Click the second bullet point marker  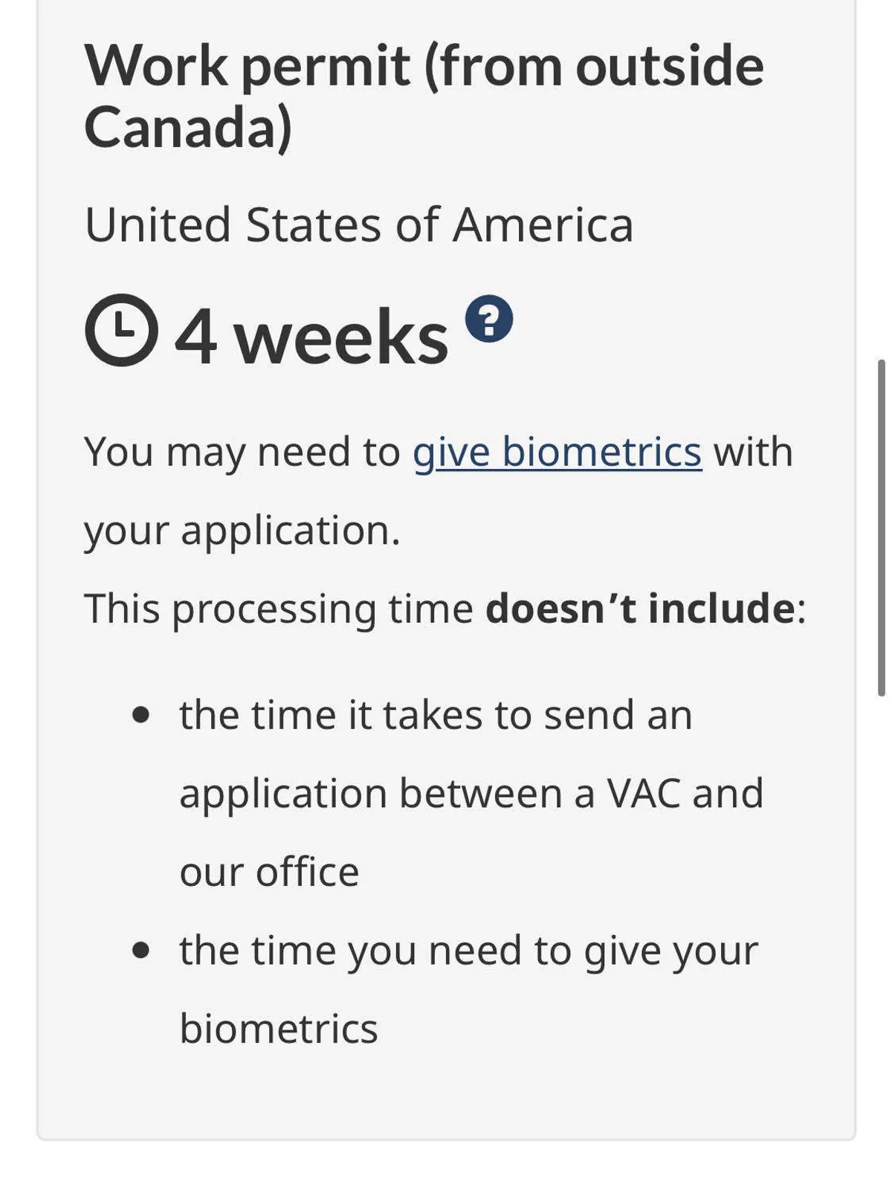140,951
